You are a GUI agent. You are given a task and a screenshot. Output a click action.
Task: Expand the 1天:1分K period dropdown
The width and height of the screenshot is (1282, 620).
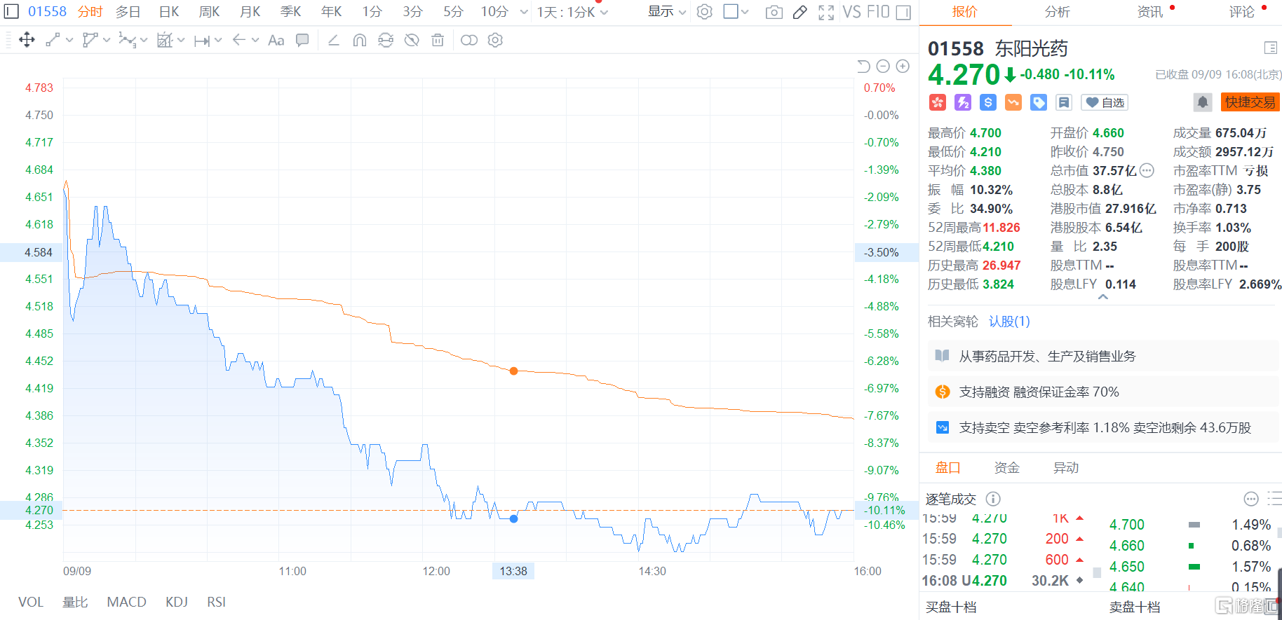coord(572,12)
